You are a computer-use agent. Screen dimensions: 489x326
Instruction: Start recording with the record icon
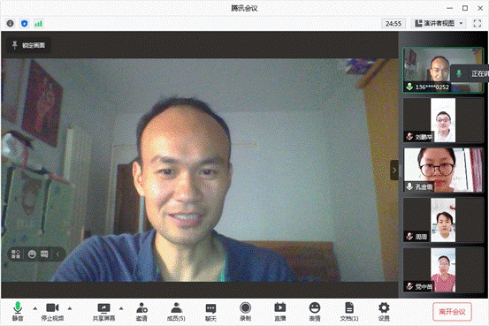(x=246, y=312)
